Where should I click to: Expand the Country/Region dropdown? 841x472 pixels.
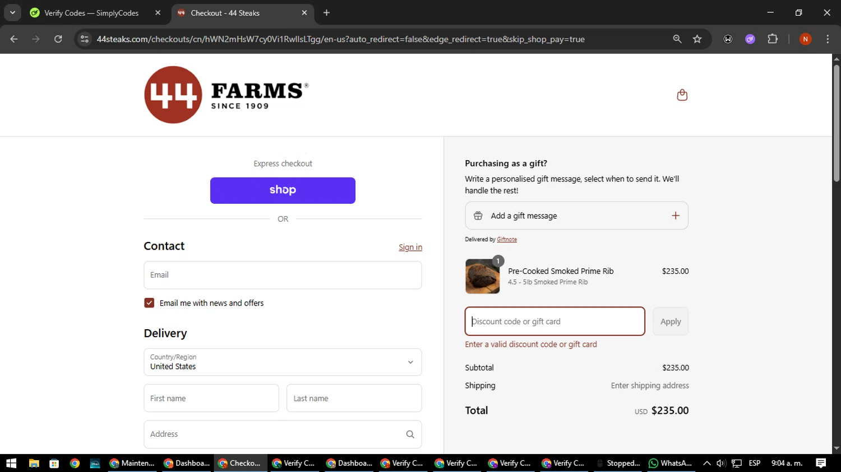[283, 362]
